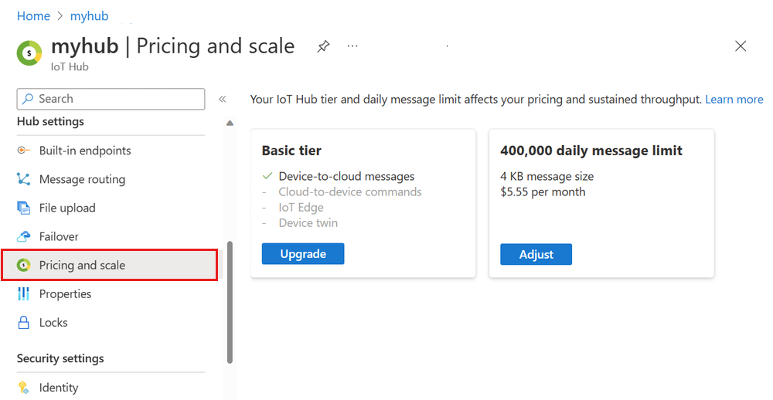Click the Upgrade button
The height and width of the screenshot is (400, 773).
303,254
